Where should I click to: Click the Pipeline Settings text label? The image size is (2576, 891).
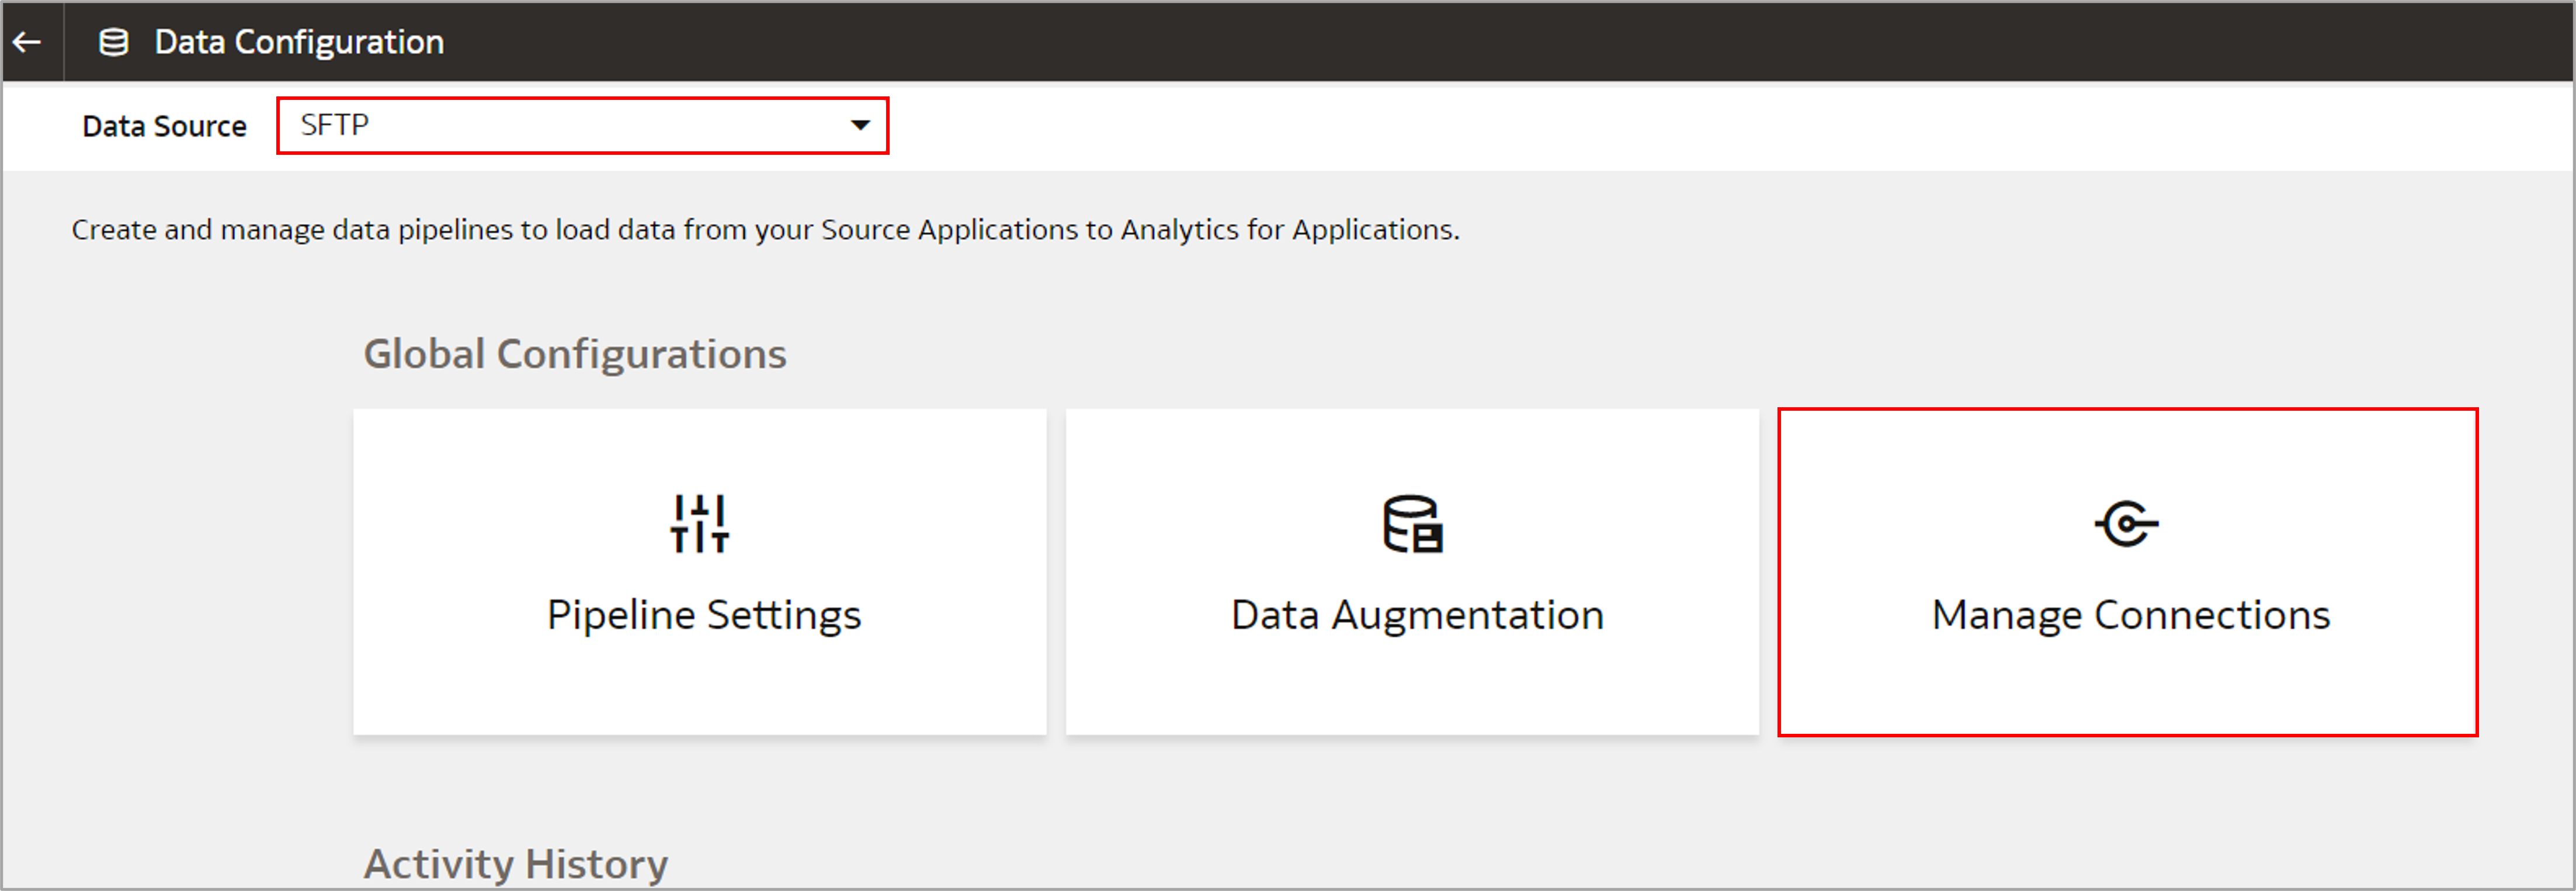click(x=703, y=615)
